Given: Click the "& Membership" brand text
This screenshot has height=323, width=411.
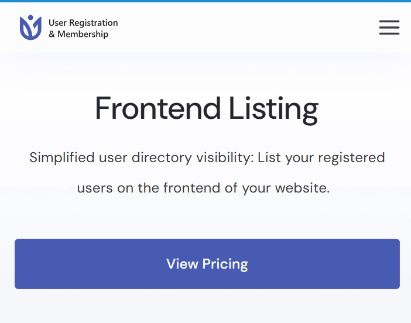Looking at the screenshot, I should pos(78,34).
